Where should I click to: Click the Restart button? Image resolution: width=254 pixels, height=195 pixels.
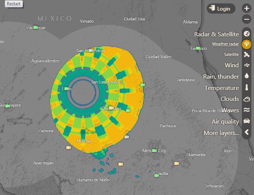(x=14, y=4)
